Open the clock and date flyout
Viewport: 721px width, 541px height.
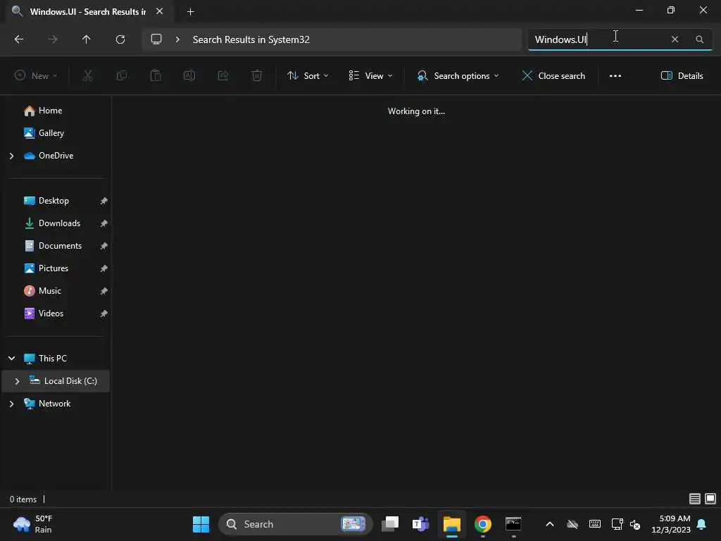(671, 524)
